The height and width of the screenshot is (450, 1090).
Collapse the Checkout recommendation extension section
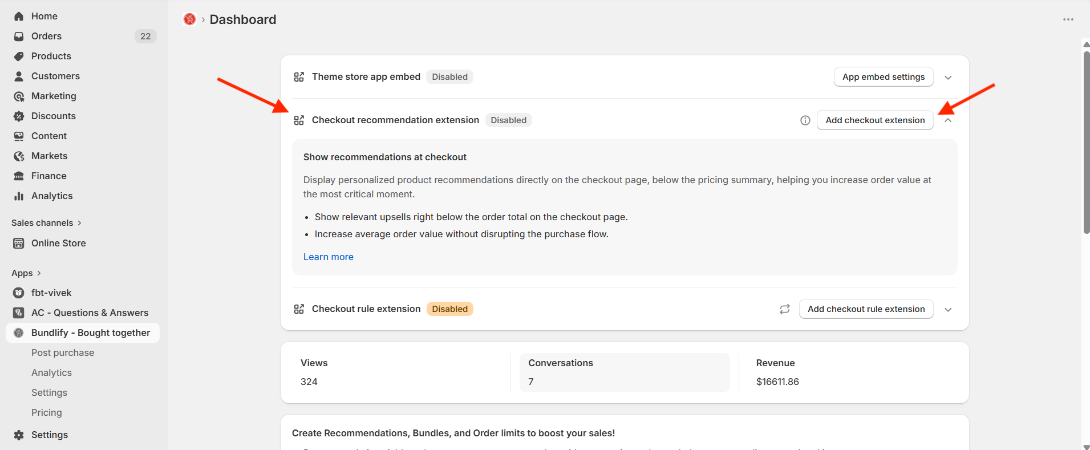click(x=948, y=120)
